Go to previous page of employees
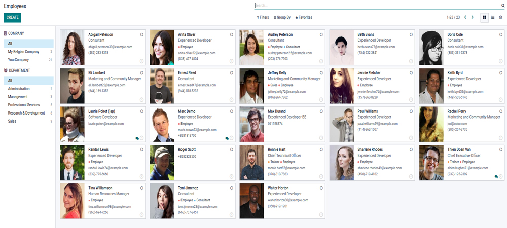The width and height of the screenshot is (507, 228). pyautogui.click(x=465, y=17)
